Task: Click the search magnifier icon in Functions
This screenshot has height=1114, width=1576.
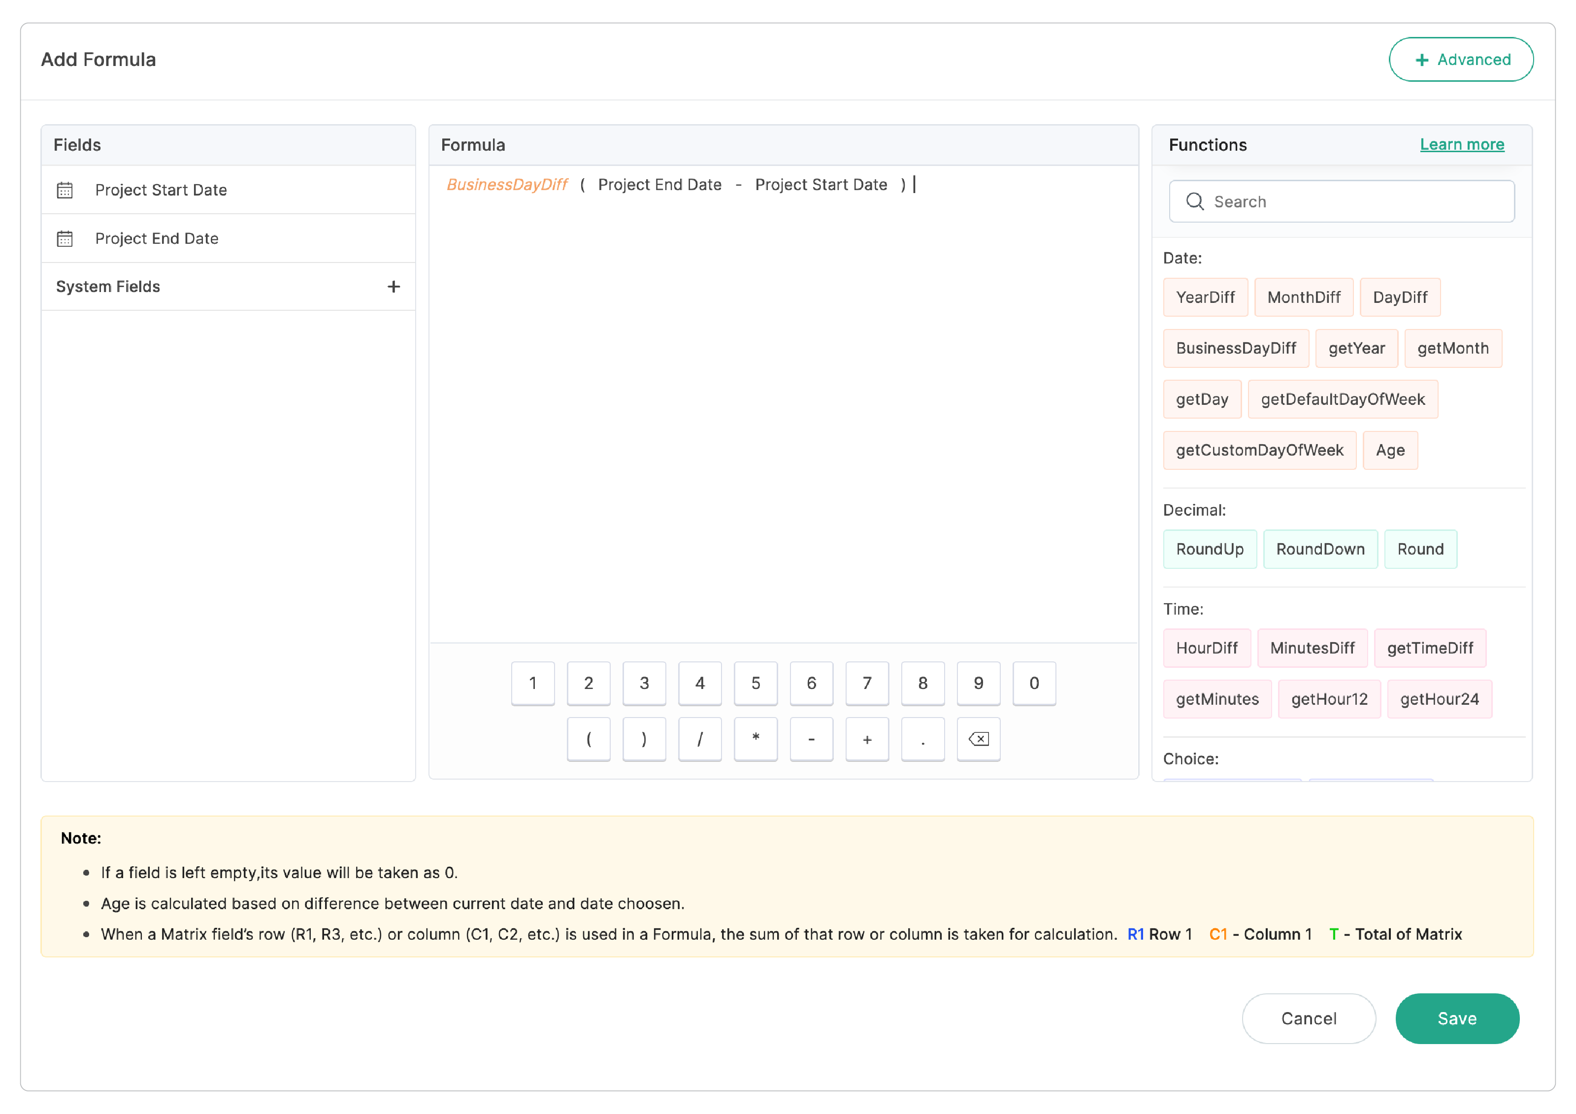Action: (x=1194, y=202)
